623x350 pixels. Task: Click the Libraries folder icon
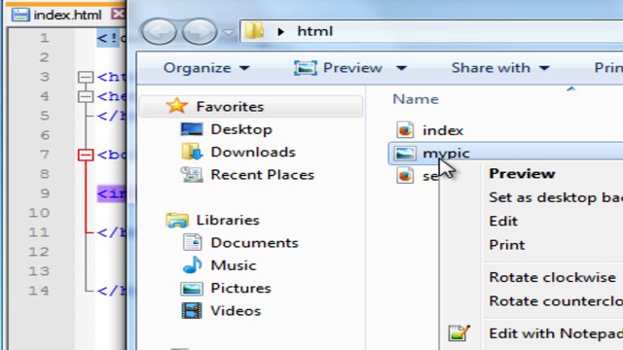(x=177, y=220)
